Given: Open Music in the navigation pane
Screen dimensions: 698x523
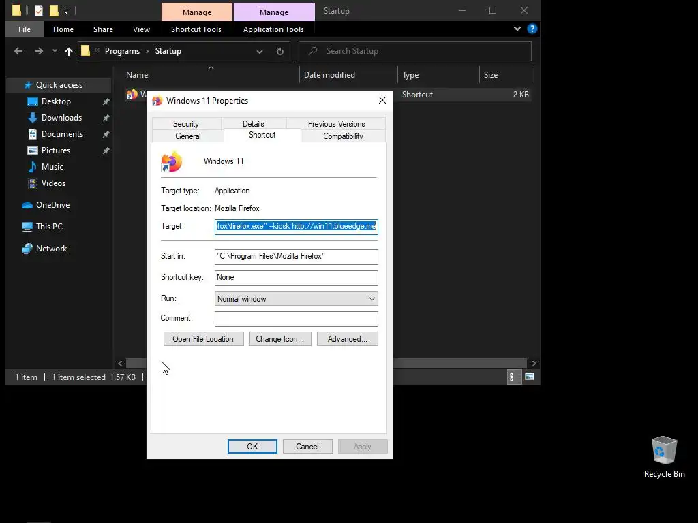Looking at the screenshot, I should point(52,167).
